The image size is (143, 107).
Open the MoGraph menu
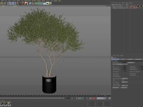[x=34, y=1]
